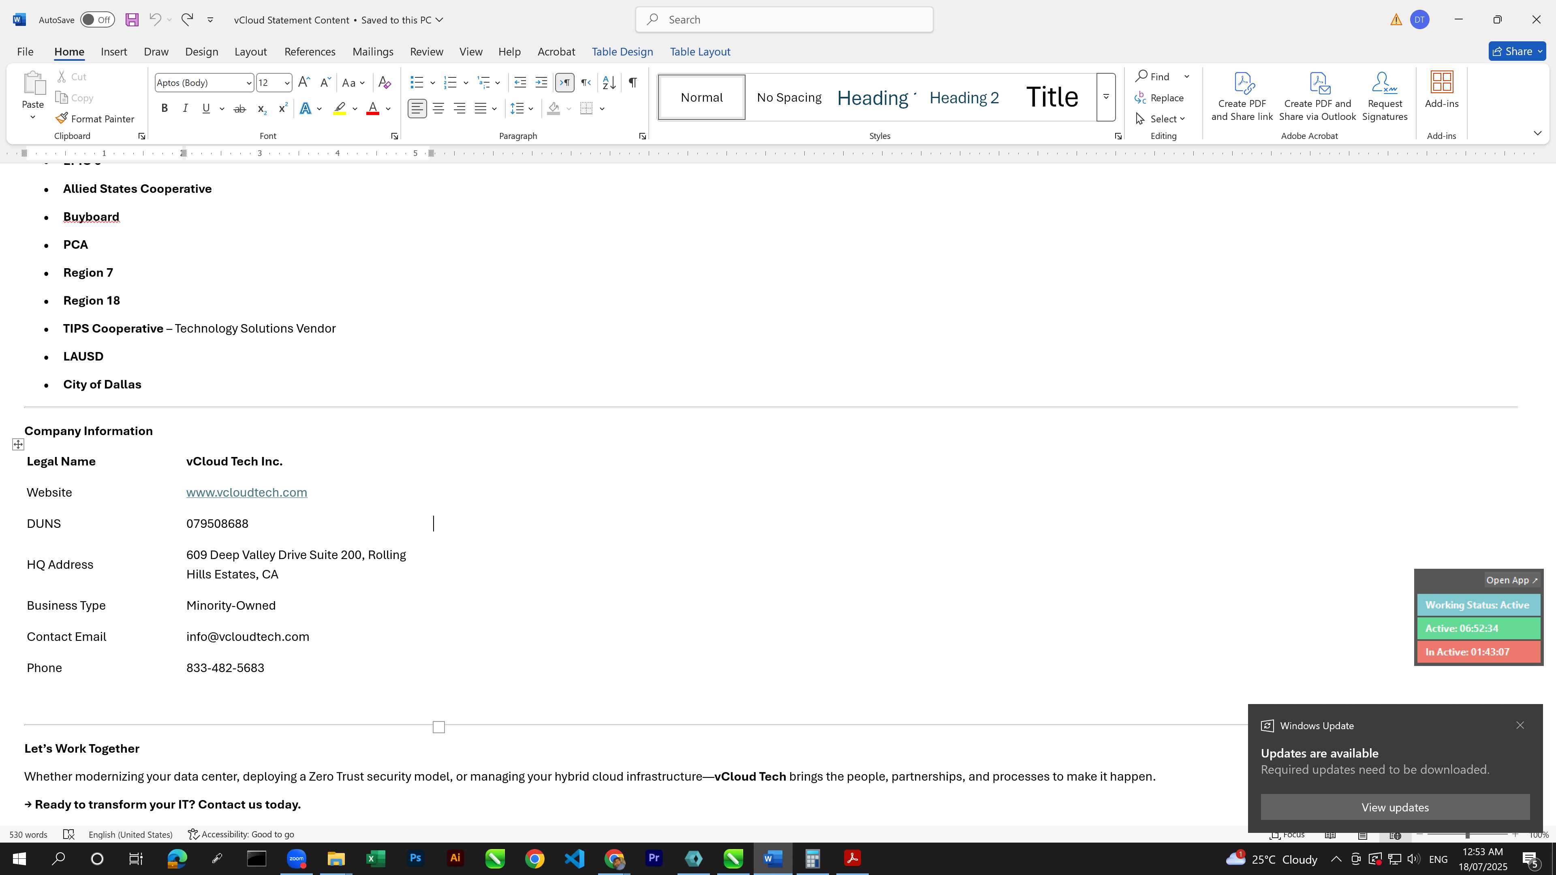Click the table move handle
The height and width of the screenshot is (875, 1556).
(18, 445)
